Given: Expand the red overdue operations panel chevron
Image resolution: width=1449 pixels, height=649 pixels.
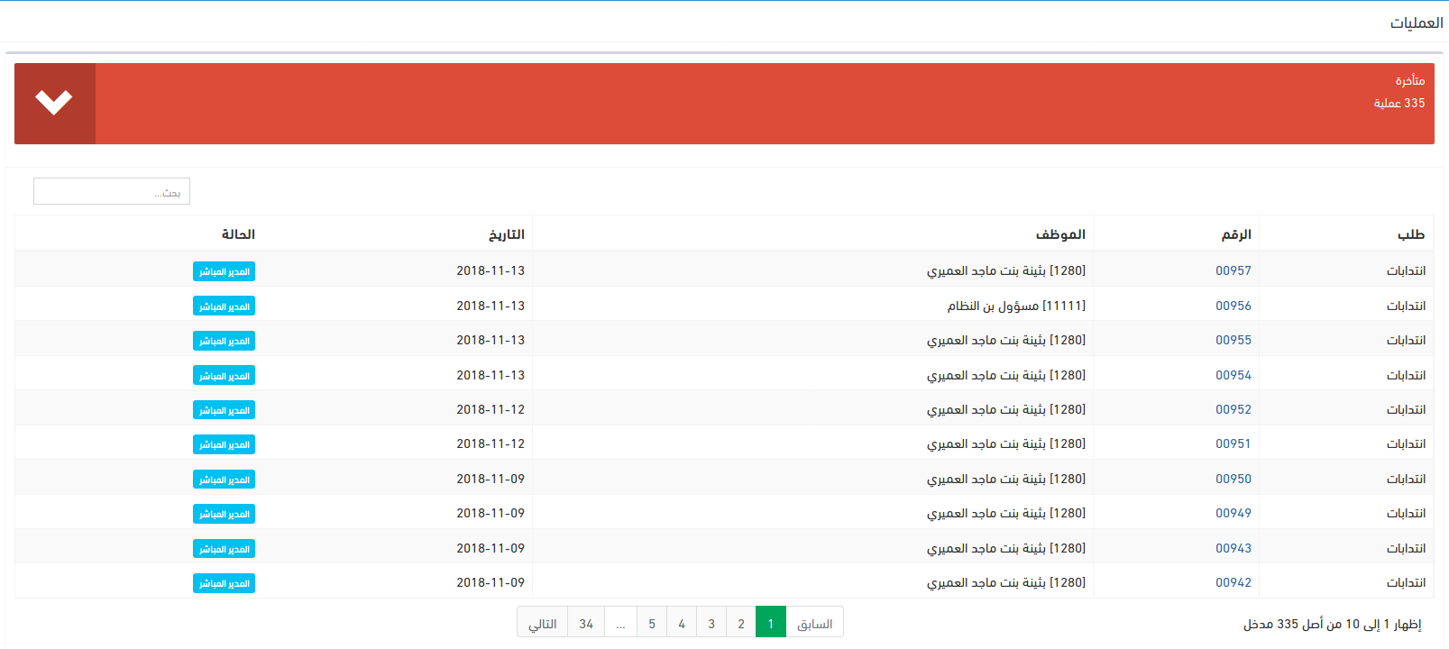Looking at the screenshot, I should pos(54,103).
